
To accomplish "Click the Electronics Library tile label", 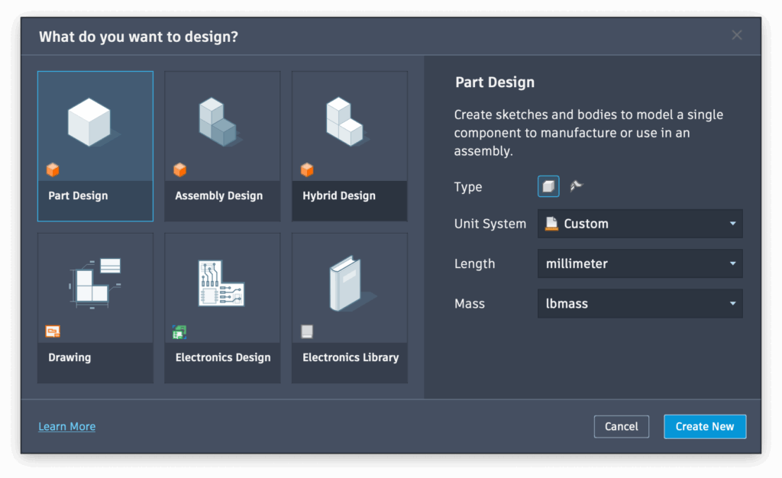I will point(351,357).
